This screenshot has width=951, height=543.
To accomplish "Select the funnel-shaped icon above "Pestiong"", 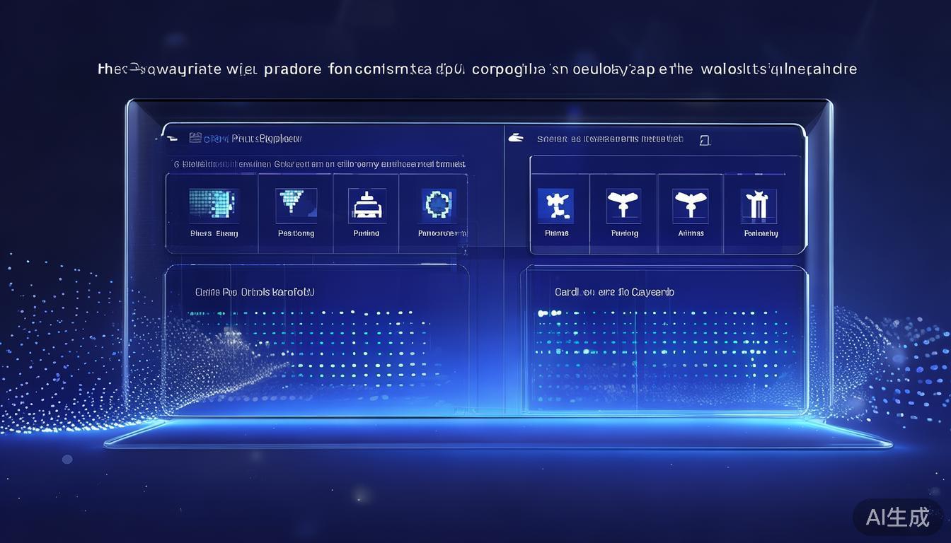I will 296,204.
